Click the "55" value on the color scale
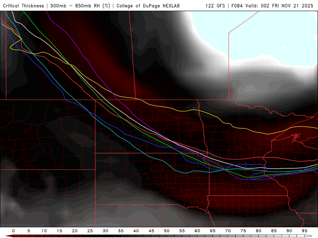The width and height of the screenshot is (318, 238). pos(182,231)
